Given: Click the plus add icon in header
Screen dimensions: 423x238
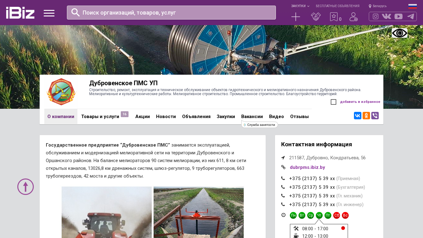Looking at the screenshot, I should 296,17.
